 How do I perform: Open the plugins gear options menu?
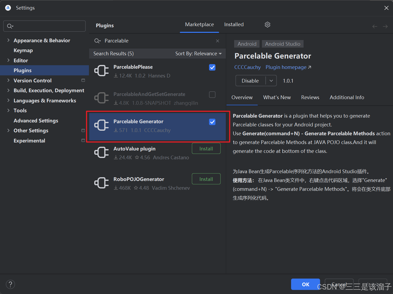tap(268, 25)
